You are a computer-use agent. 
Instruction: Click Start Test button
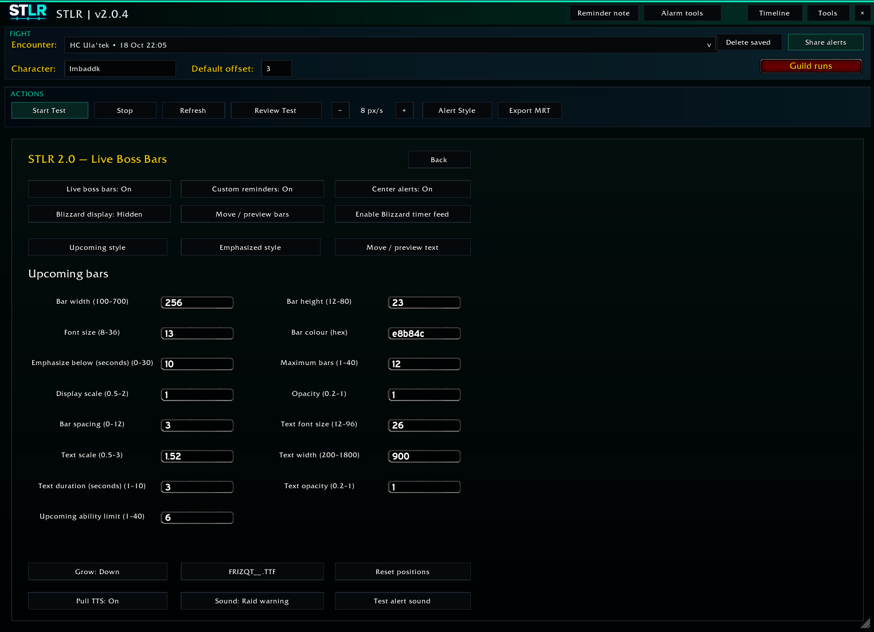click(50, 111)
